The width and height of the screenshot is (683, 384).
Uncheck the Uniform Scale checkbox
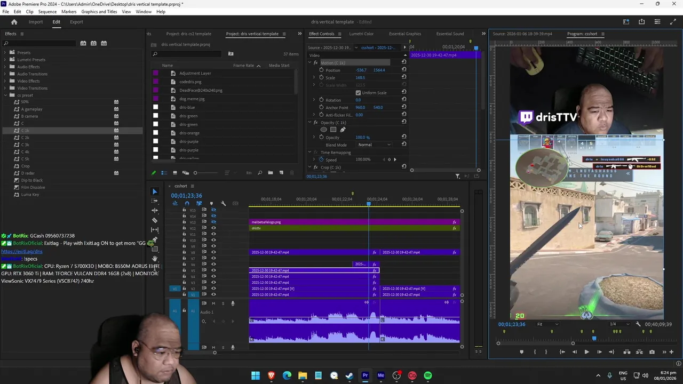click(358, 93)
